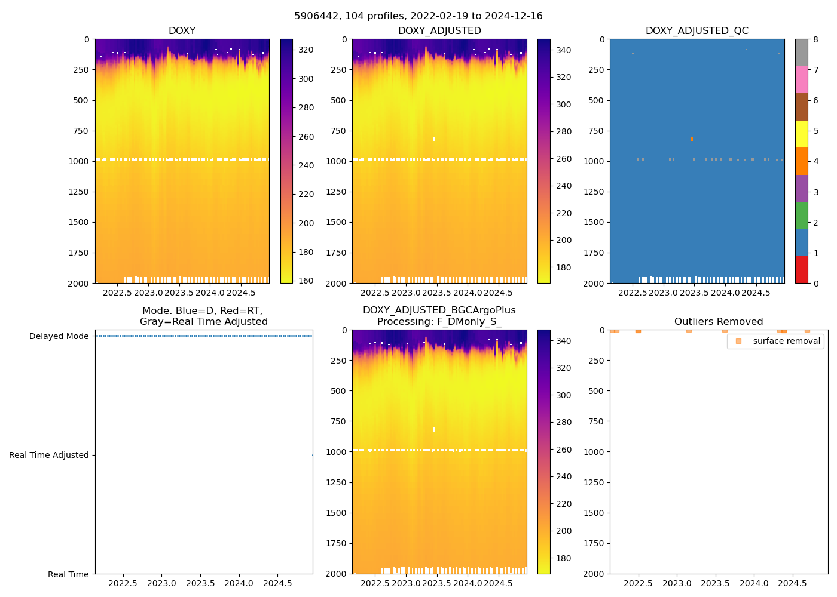This screenshot has width=837, height=597.
Task: Click the brown segment of QC colorbar
Action: [802, 107]
